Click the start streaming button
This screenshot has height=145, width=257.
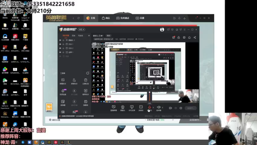(191, 108)
